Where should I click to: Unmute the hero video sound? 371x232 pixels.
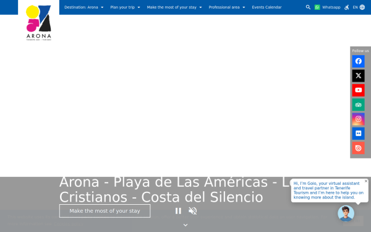pyautogui.click(x=192, y=211)
